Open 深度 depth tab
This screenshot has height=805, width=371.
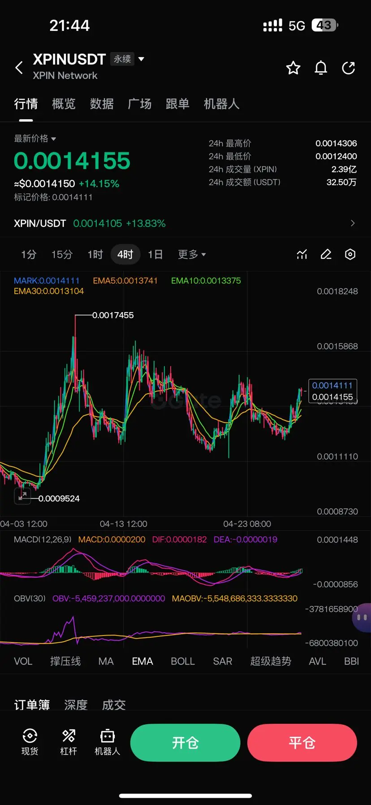coord(76,705)
